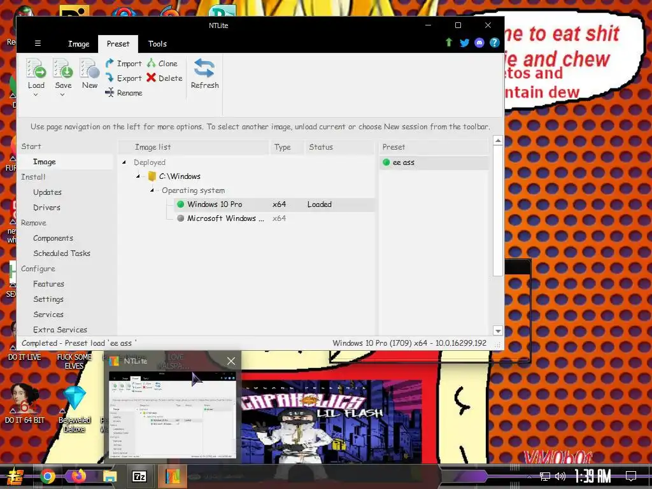The width and height of the screenshot is (652, 489).
Task: Click the Completed preset load status text
Action: click(x=78, y=343)
